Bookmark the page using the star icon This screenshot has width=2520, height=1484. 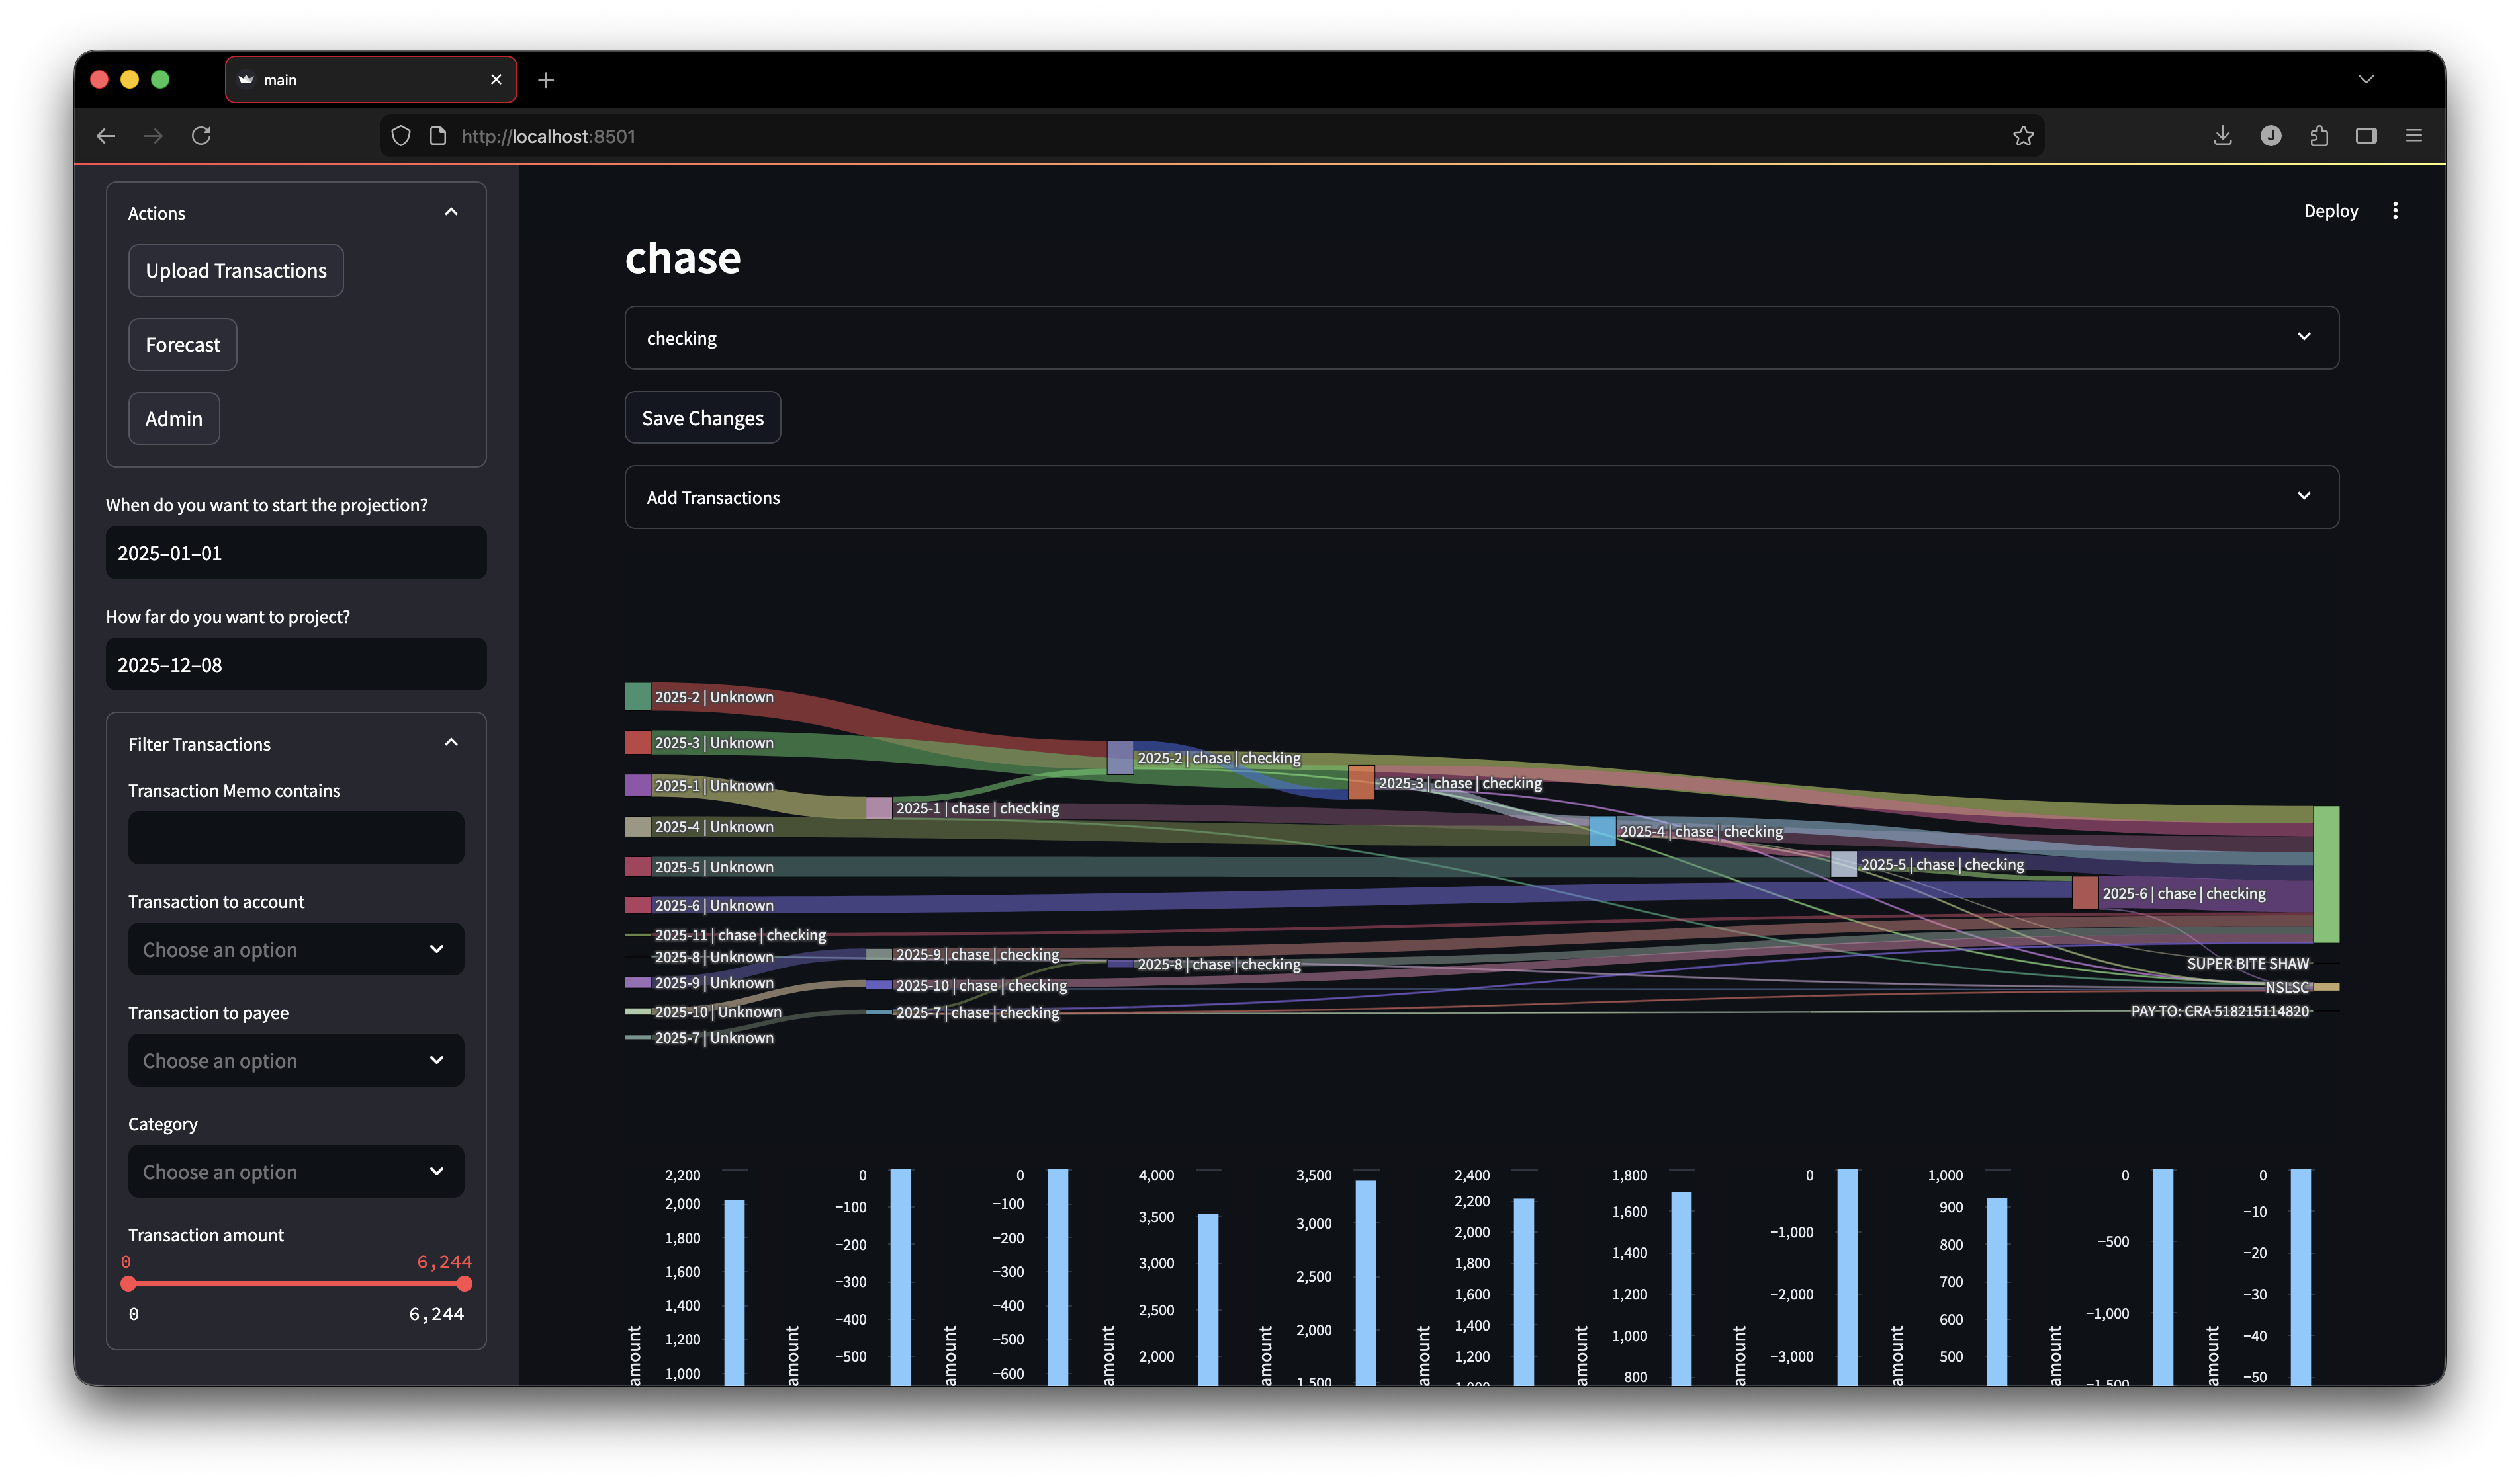click(x=2024, y=135)
